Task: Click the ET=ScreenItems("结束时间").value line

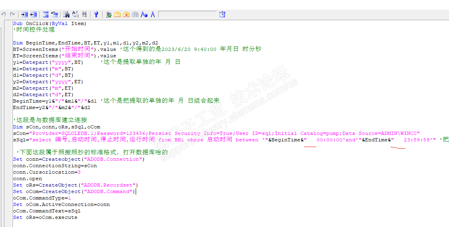Action: (65, 56)
